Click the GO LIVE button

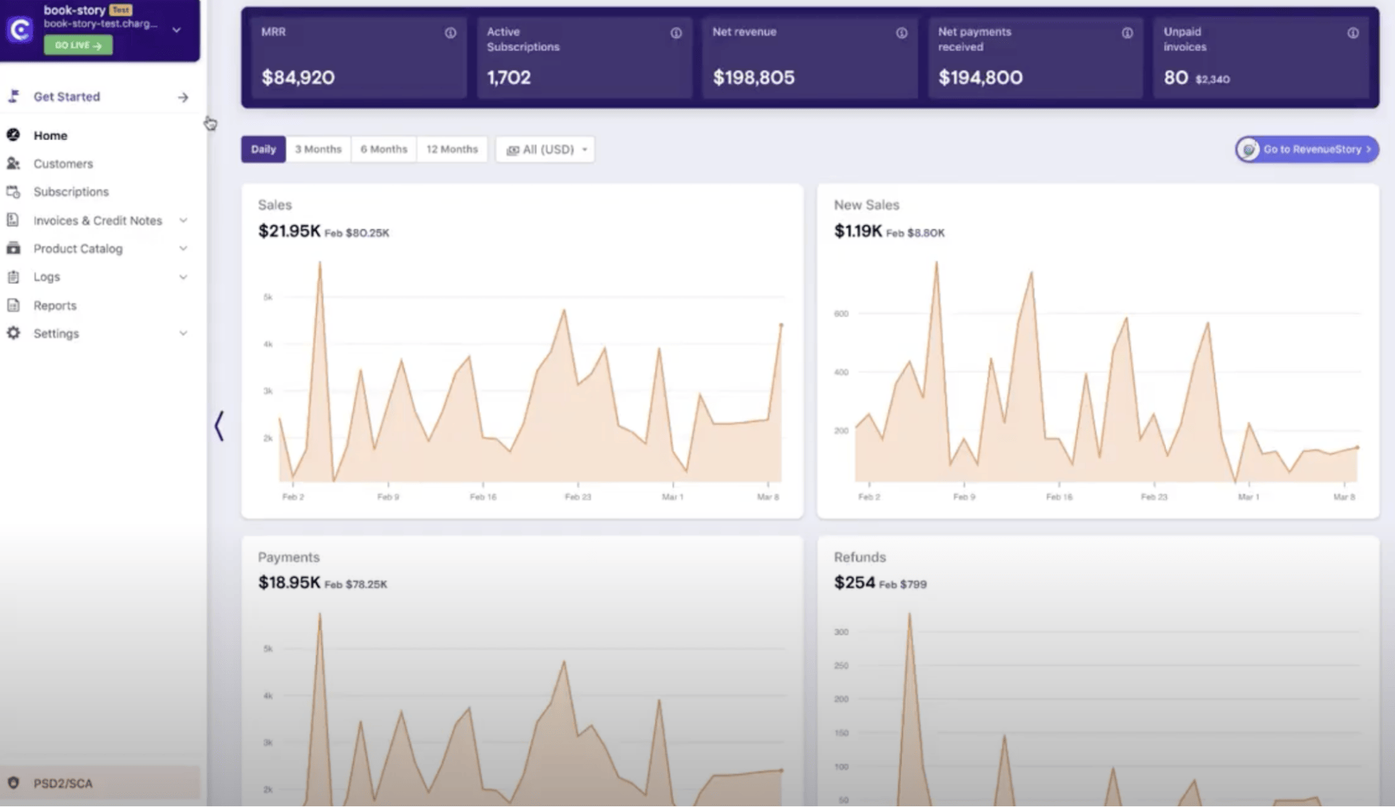click(x=78, y=45)
